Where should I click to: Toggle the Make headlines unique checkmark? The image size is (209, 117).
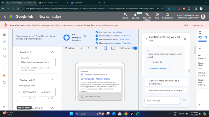[97, 40]
